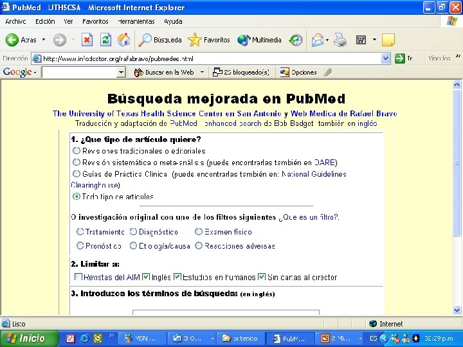Open the Mail button dropdown arrow
The width and height of the screenshot is (463, 347).
(x=327, y=40)
